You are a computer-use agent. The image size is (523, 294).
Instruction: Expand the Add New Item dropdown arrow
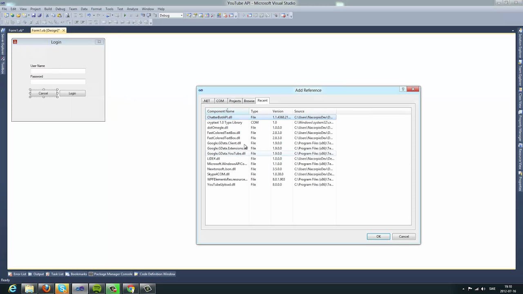tap(29, 16)
